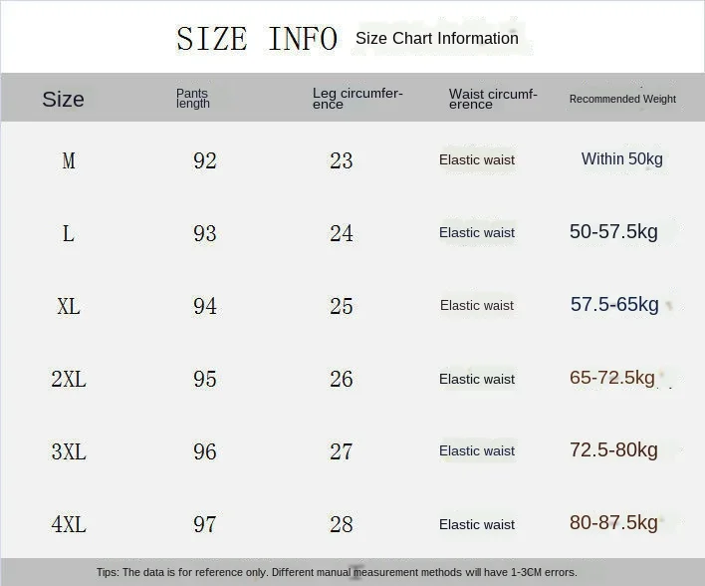Click the Within 50kg weight cell
Screen dimensions: 705x586
(x=621, y=158)
